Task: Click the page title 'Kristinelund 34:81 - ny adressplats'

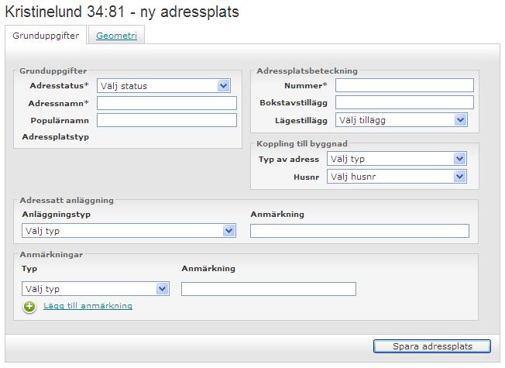Action: tap(122, 12)
